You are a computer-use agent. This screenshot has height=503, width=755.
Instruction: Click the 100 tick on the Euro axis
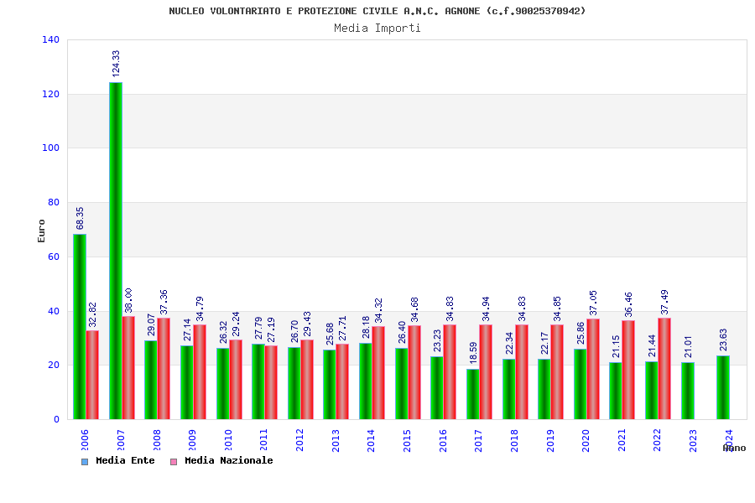tap(51, 148)
